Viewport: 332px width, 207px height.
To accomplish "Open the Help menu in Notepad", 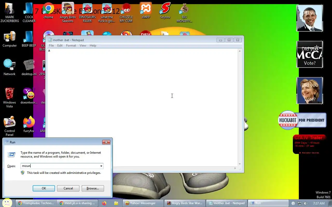I will point(93,46).
